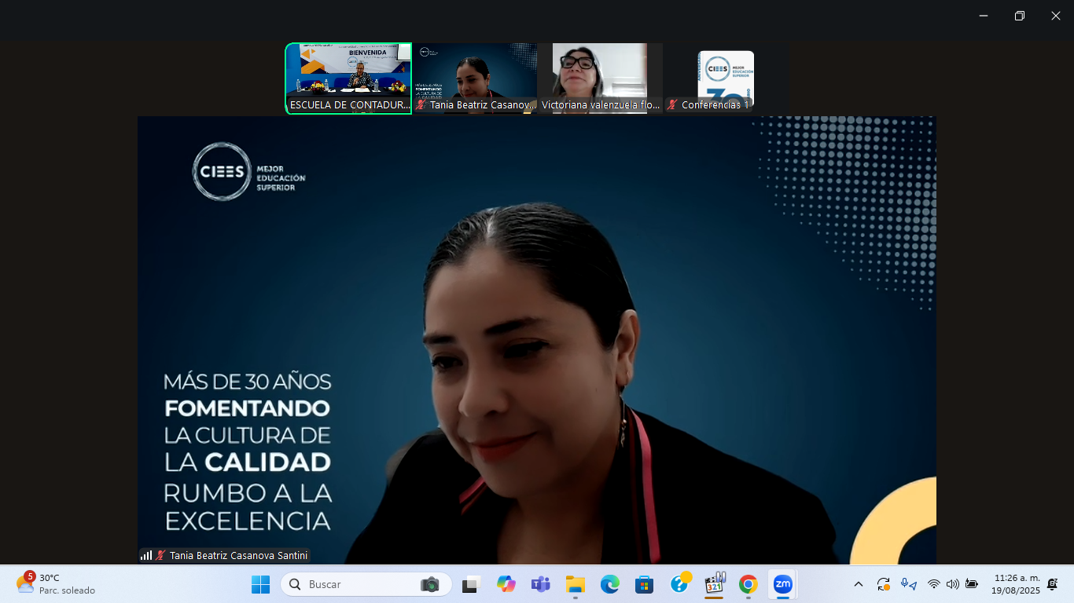Open File Explorer folder icon
The image size is (1074, 603).
[576, 584]
